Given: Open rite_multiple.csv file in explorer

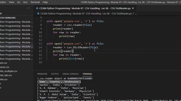Looking at the screenshot, I should (x=9, y=71).
